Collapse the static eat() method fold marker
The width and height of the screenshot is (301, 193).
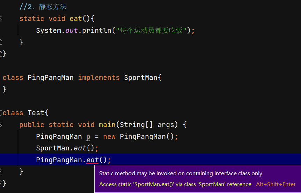coord(1,18)
